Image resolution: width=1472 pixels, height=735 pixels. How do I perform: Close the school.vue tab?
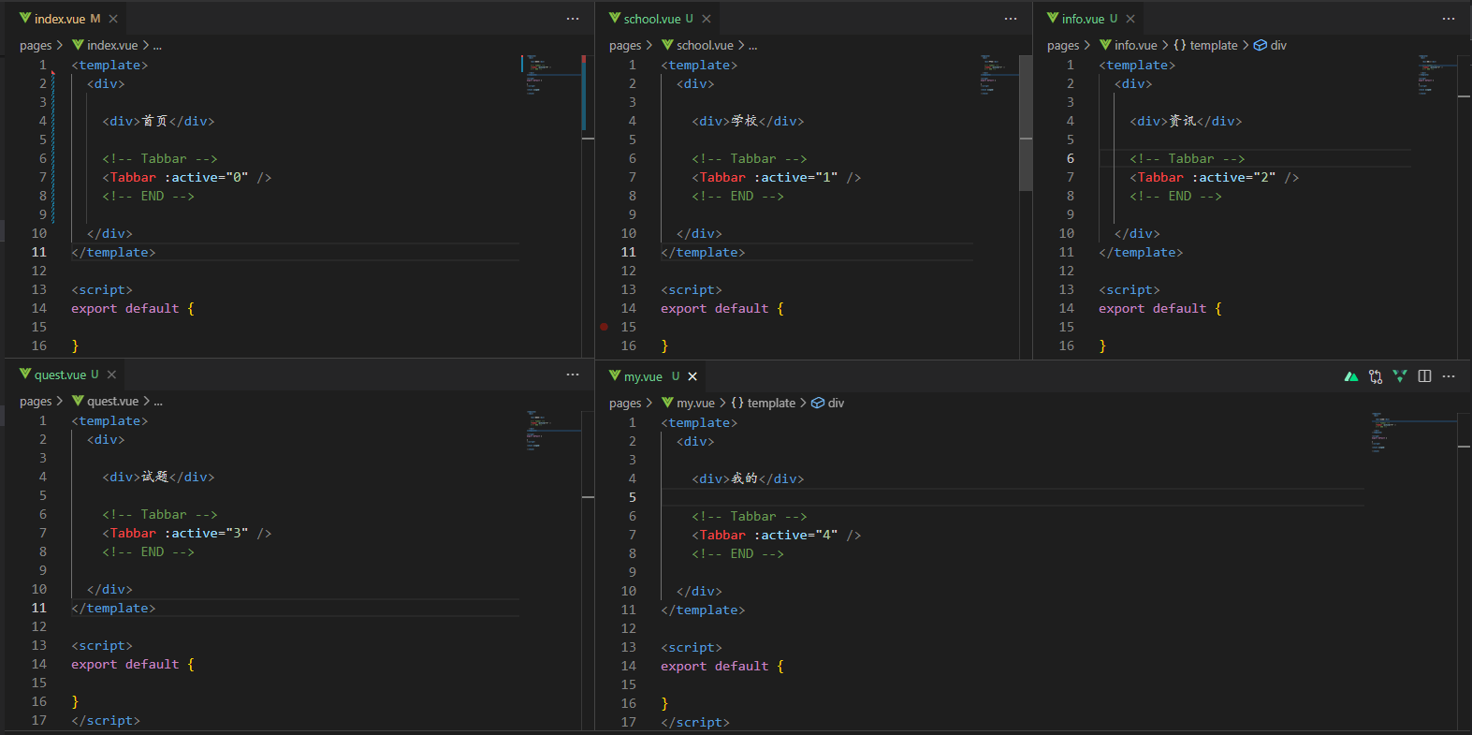tap(707, 19)
